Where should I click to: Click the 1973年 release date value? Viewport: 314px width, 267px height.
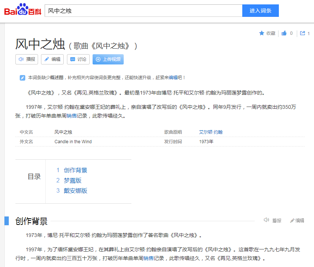click(x=206, y=142)
